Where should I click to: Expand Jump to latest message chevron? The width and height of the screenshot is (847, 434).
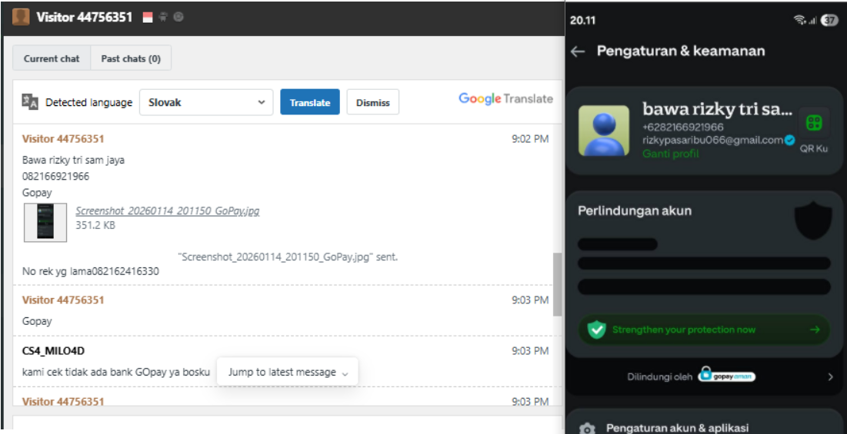[345, 373]
